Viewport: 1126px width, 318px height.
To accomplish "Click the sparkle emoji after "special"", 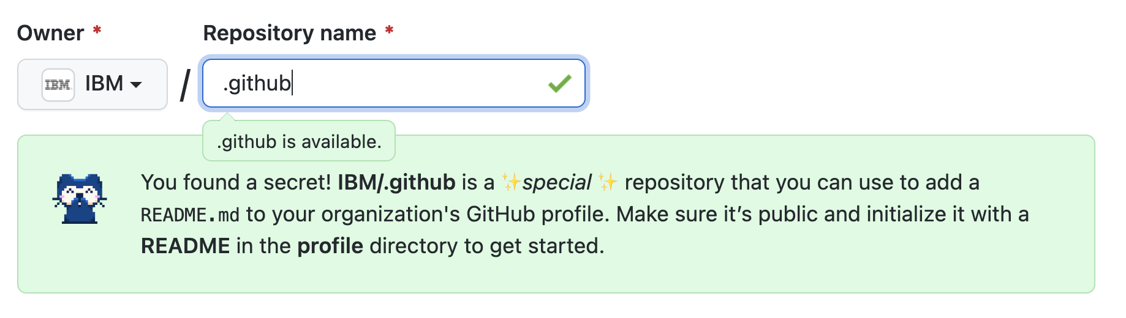I will pyautogui.click(x=608, y=182).
